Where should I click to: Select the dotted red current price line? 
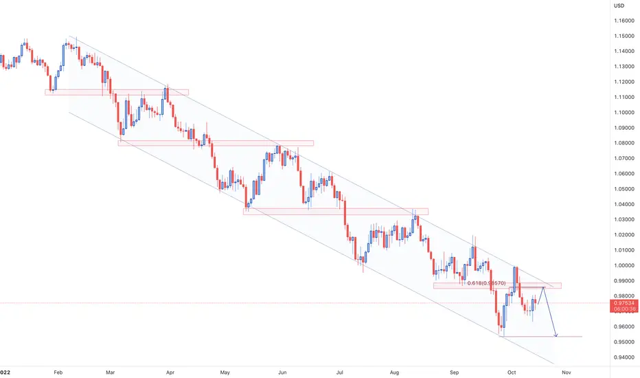(x=305, y=303)
